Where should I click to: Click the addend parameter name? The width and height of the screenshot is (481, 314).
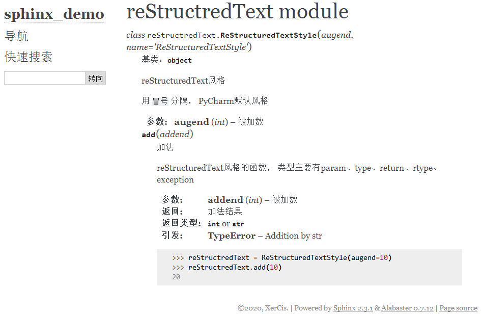225,200
